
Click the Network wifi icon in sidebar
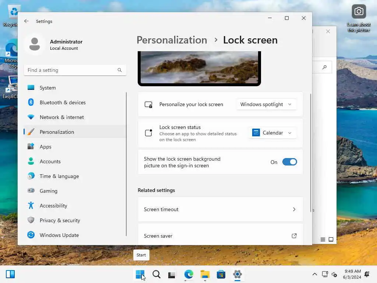pyautogui.click(x=31, y=117)
